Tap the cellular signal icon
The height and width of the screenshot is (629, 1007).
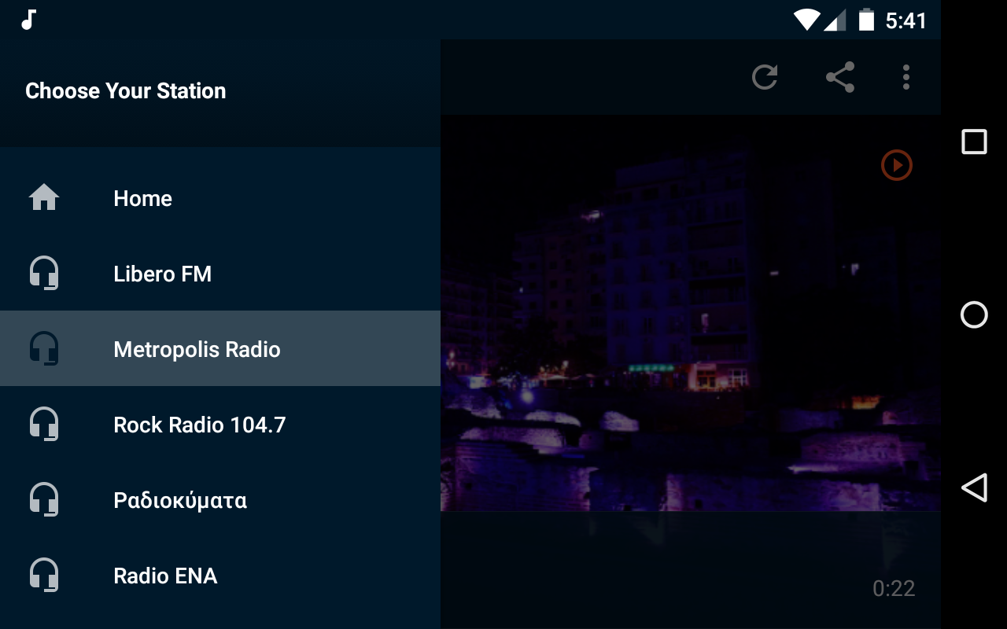click(835, 20)
